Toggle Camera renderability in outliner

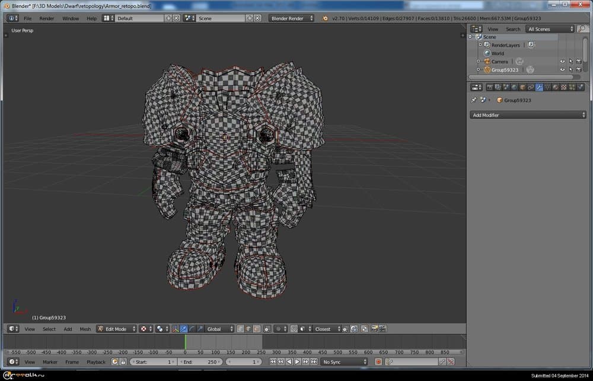click(579, 61)
